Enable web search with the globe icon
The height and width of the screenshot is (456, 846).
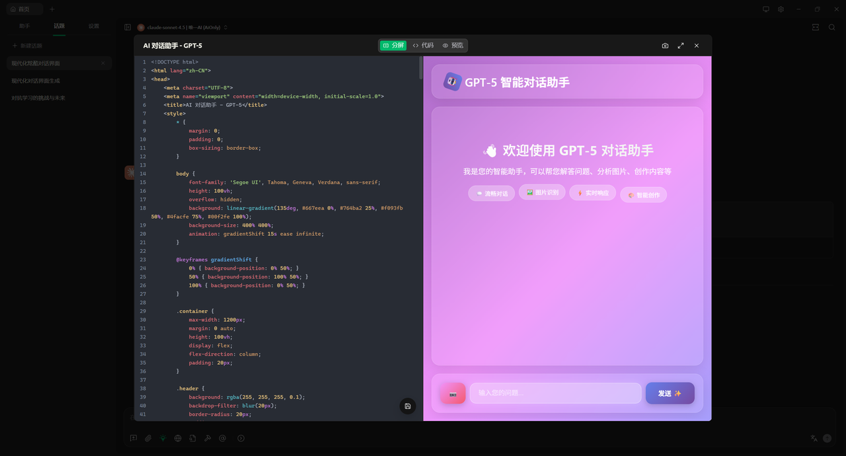point(178,438)
